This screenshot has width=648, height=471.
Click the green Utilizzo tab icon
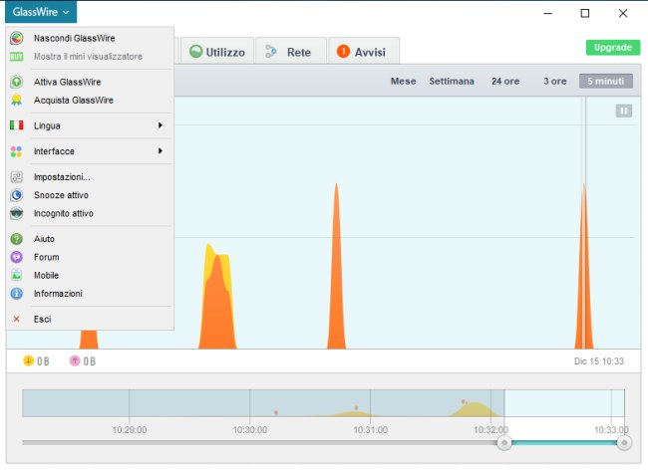click(x=195, y=52)
